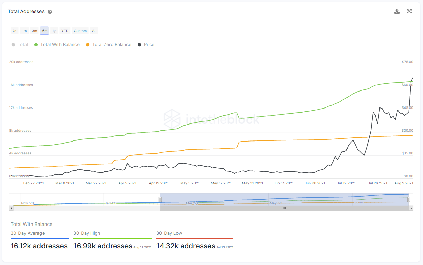Screen dimensions: 423x265
Task: Switch to the All time range
Action: tap(94, 30)
